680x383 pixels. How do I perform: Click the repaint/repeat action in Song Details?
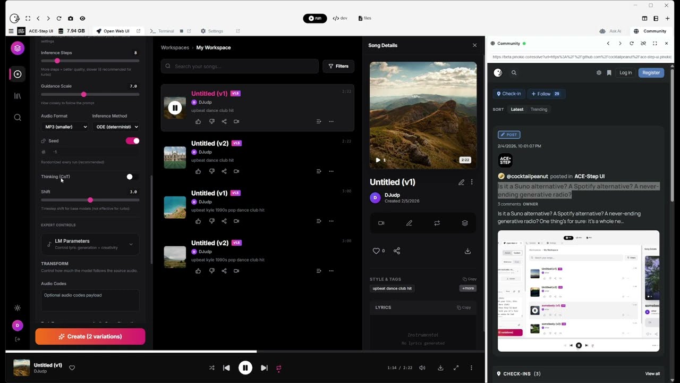tap(437, 223)
